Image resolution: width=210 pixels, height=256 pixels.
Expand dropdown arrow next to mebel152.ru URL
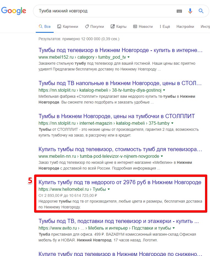pos(129,57)
